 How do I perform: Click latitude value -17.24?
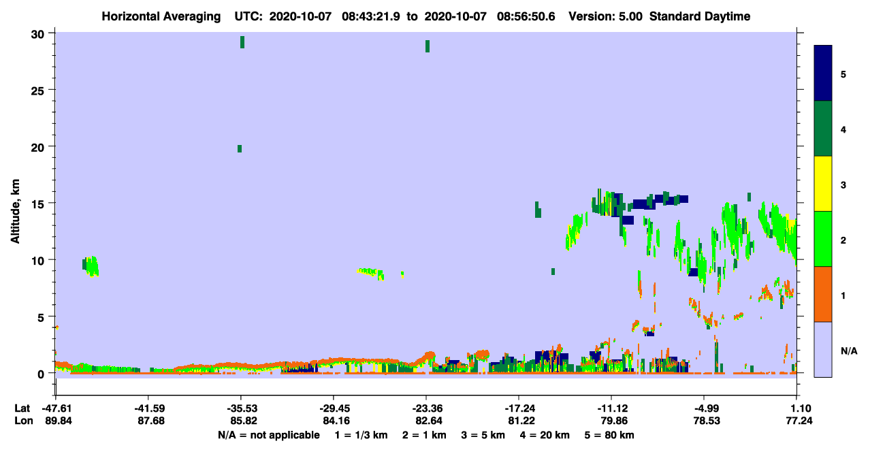[x=518, y=408]
